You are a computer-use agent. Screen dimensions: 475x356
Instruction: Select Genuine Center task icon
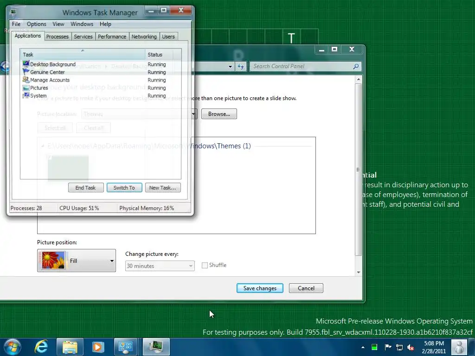click(26, 71)
